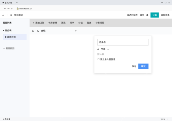Click the browser forward arrow
Image resolution: width=172 pixels, height=121 pixels.
[x=8, y=8]
